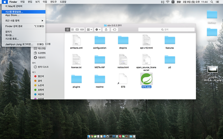Select the orange 귤색 tag
The width and height of the screenshot is (223, 139).
38,81
